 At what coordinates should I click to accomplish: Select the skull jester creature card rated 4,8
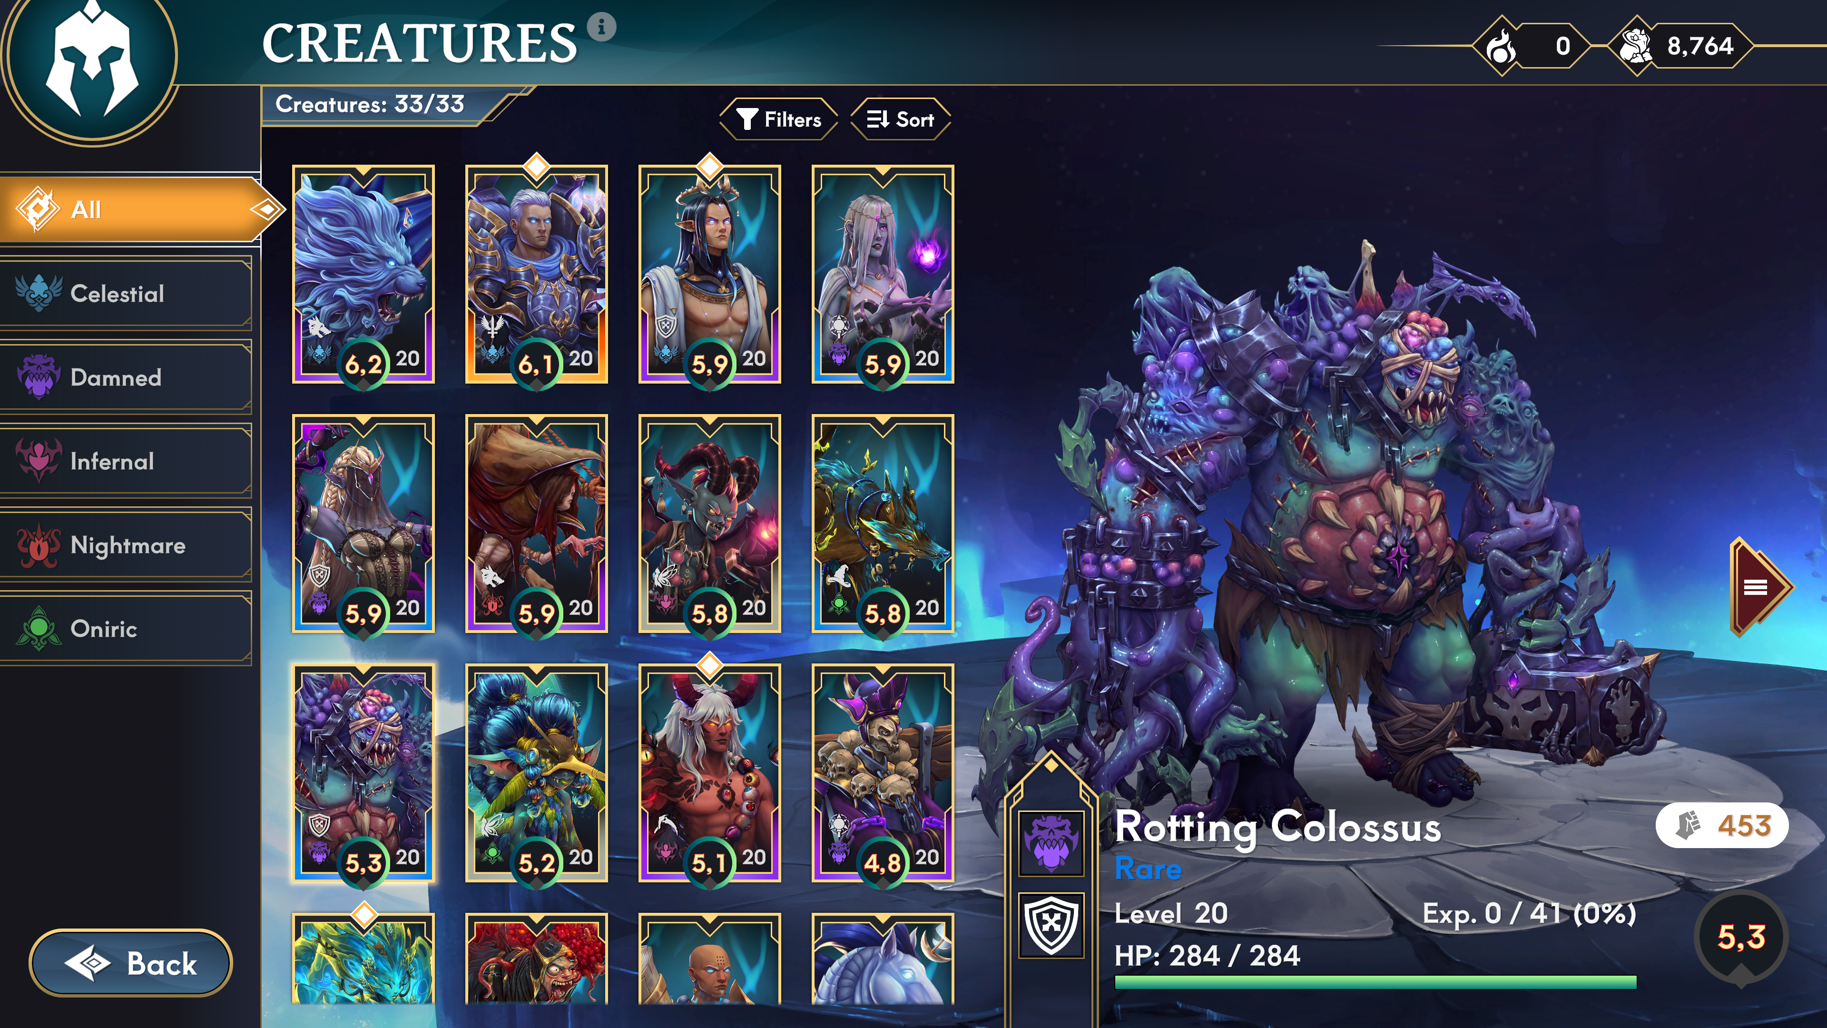point(882,773)
